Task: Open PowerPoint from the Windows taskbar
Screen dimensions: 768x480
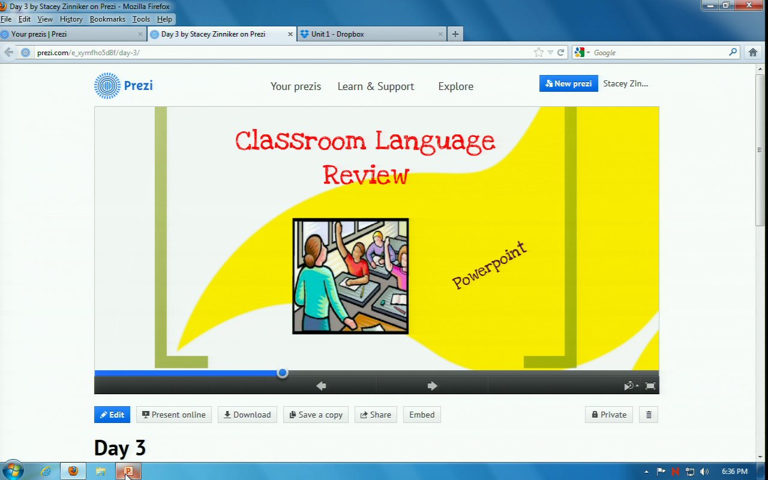Action: 128,471
